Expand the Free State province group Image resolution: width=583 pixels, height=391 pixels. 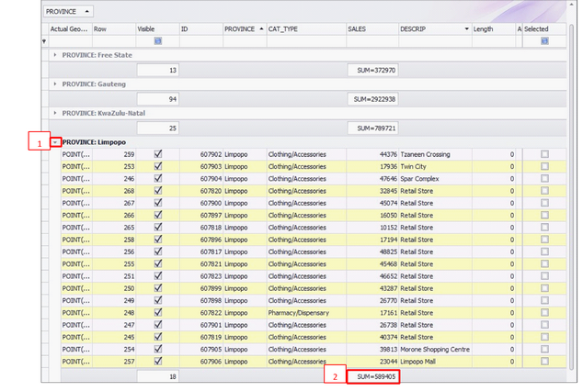point(55,55)
